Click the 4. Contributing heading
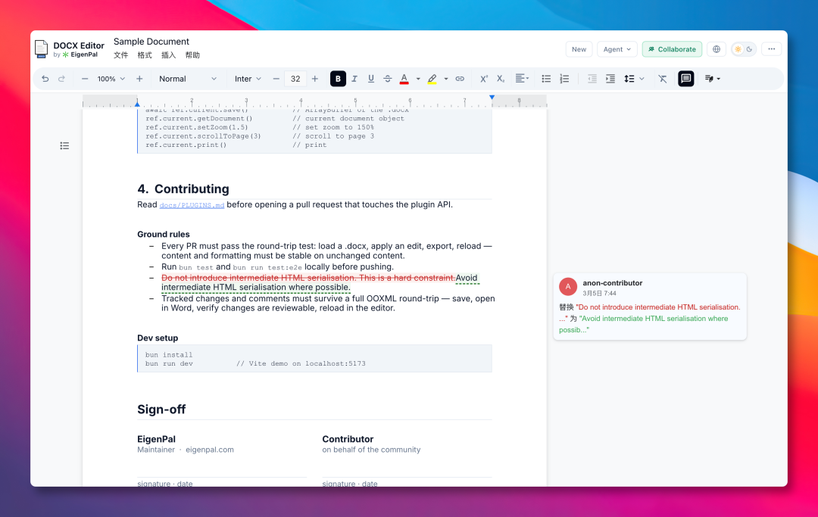The height and width of the screenshot is (517, 818). [x=183, y=188]
